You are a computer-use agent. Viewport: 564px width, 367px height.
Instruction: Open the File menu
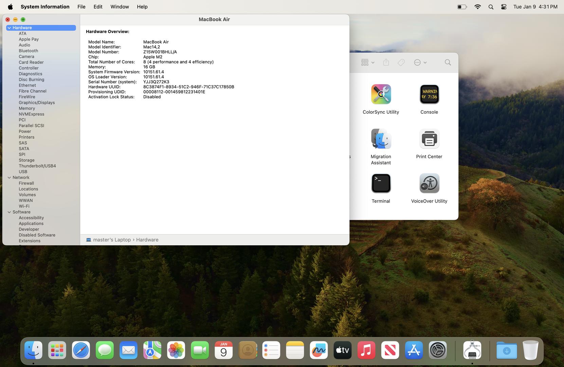(x=81, y=7)
